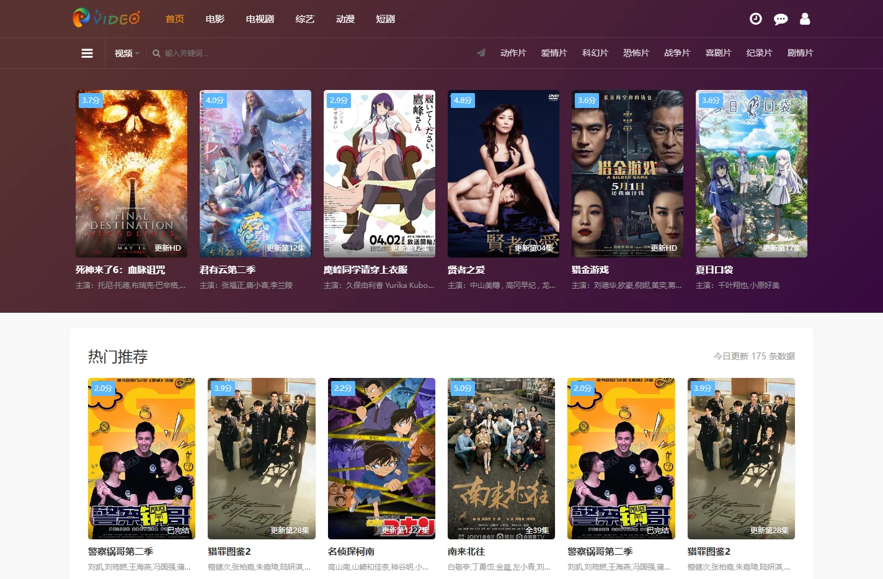This screenshot has width=883, height=579.
Task: Open the 夏日口袋 poster thumbnail
Action: pyautogui.click(x=752, y=174)
